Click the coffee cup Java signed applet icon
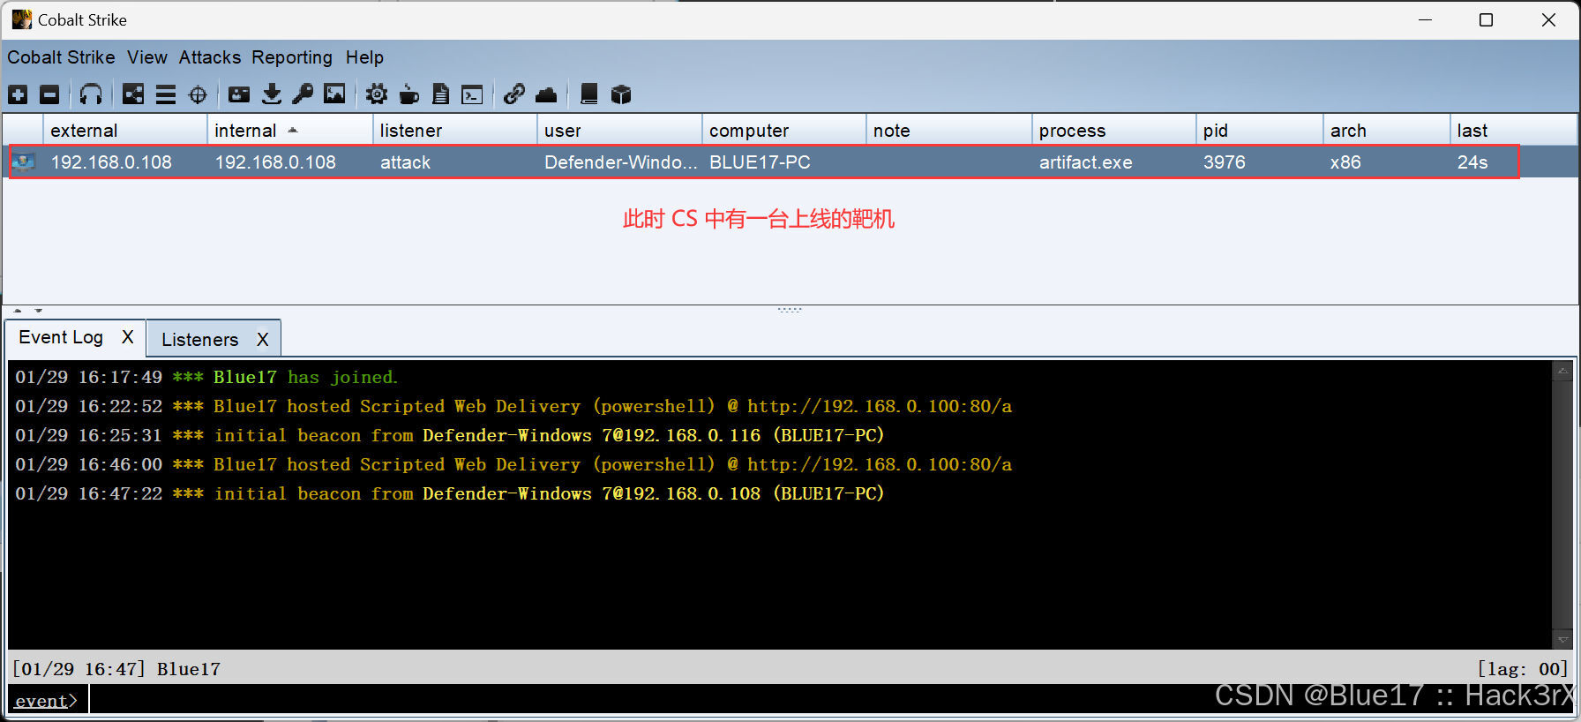The height and width of the screenshot is (722, 1581). [409, 94]
